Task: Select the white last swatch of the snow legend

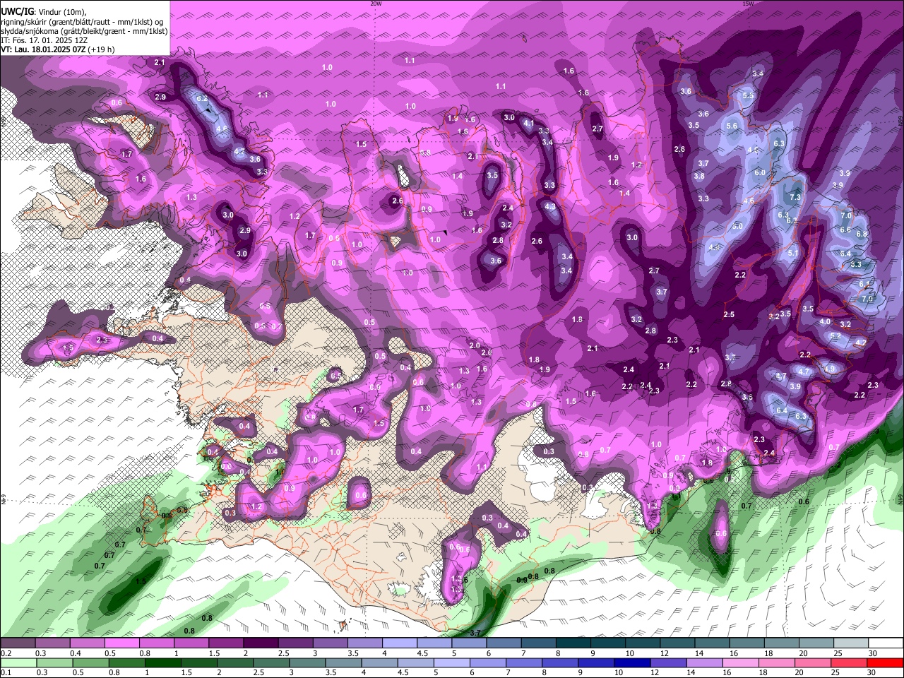Action: coord(886,643)
